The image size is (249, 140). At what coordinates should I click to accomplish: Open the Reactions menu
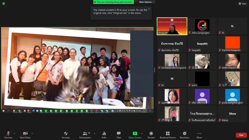pos(184,134)
